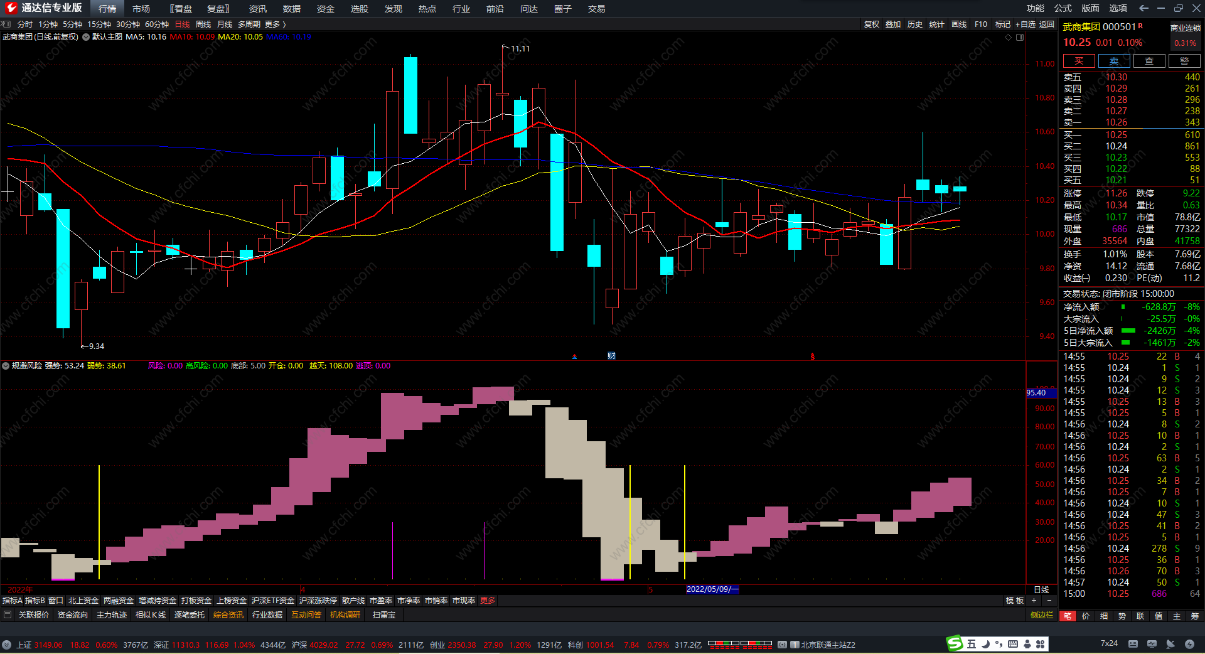Switch to the 周线 weekly period tab
1205x654 pixels.
pyautogui.click(x=203, y=24)
